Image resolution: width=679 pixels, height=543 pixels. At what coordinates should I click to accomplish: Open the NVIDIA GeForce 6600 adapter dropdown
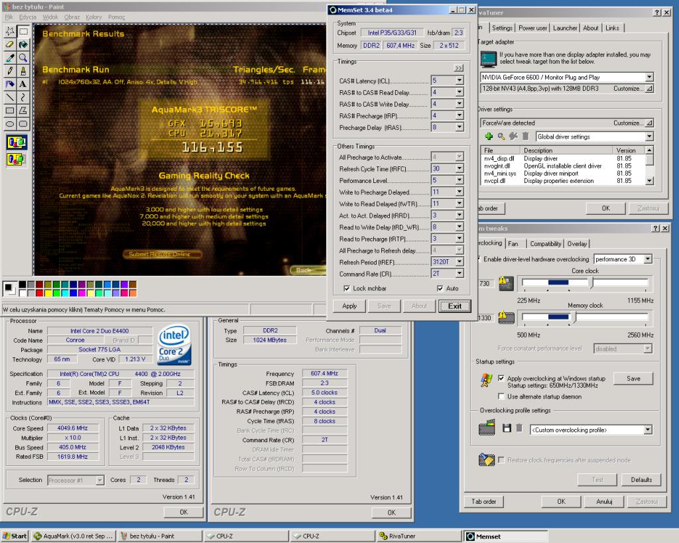[649, 77]
